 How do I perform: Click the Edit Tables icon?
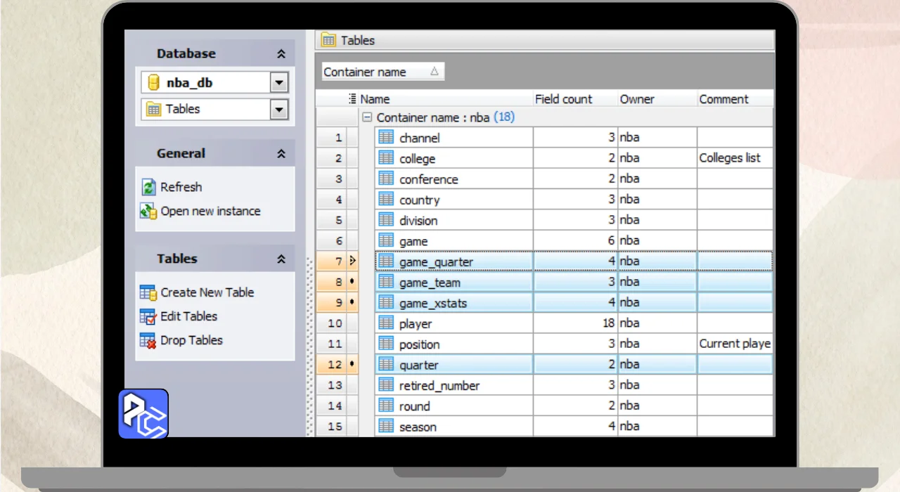pyautogui.click(x=148, y=316)
